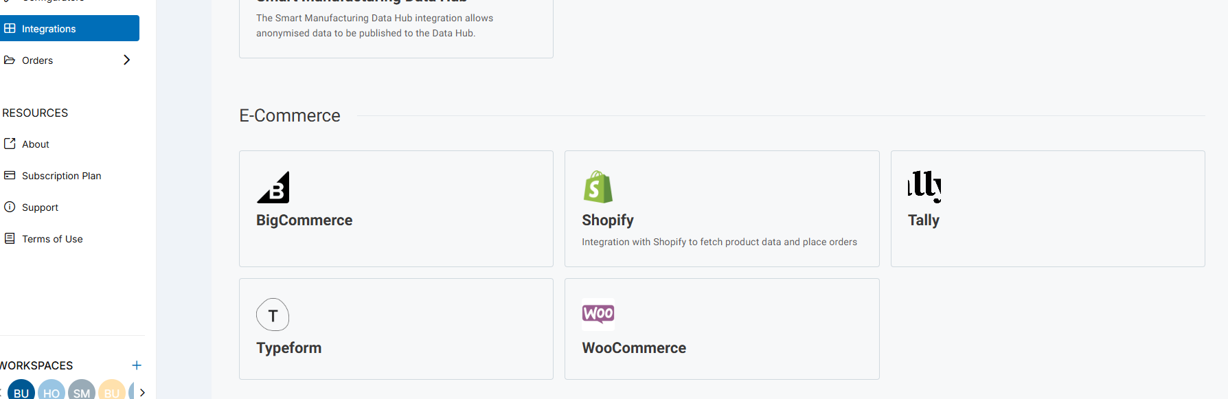Add a new workspace with plus icon

coord(137,365)
